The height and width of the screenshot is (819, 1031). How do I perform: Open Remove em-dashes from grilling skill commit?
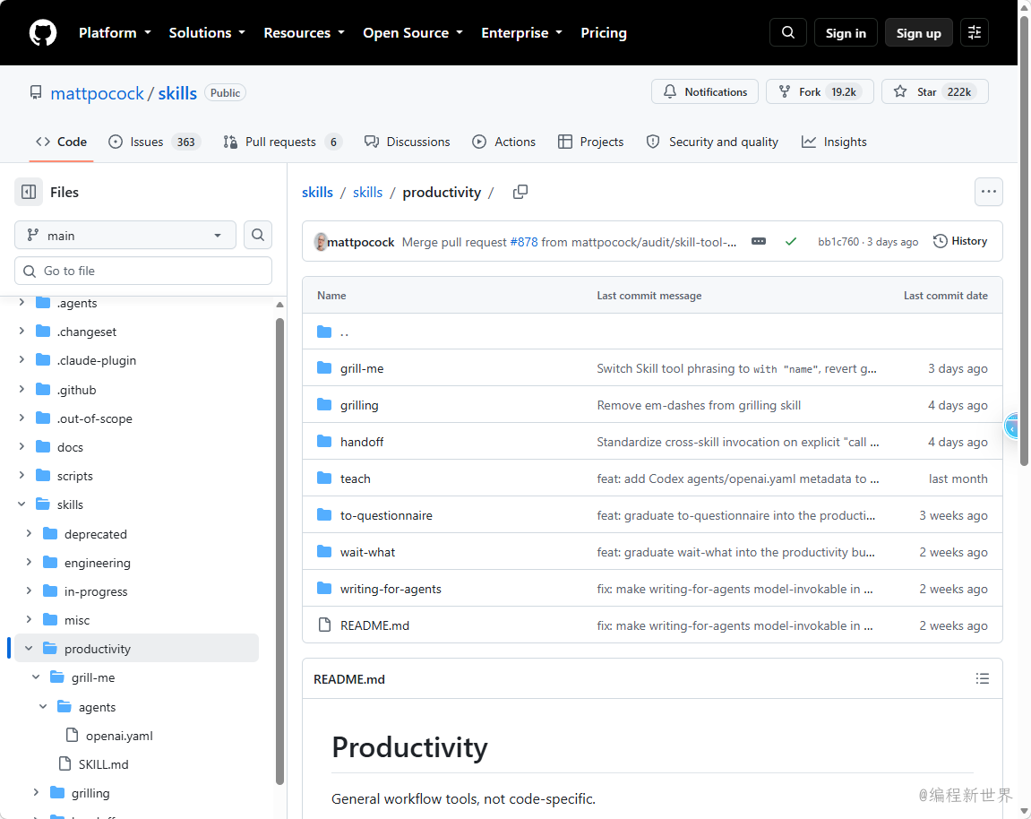[x=699, y=405]
